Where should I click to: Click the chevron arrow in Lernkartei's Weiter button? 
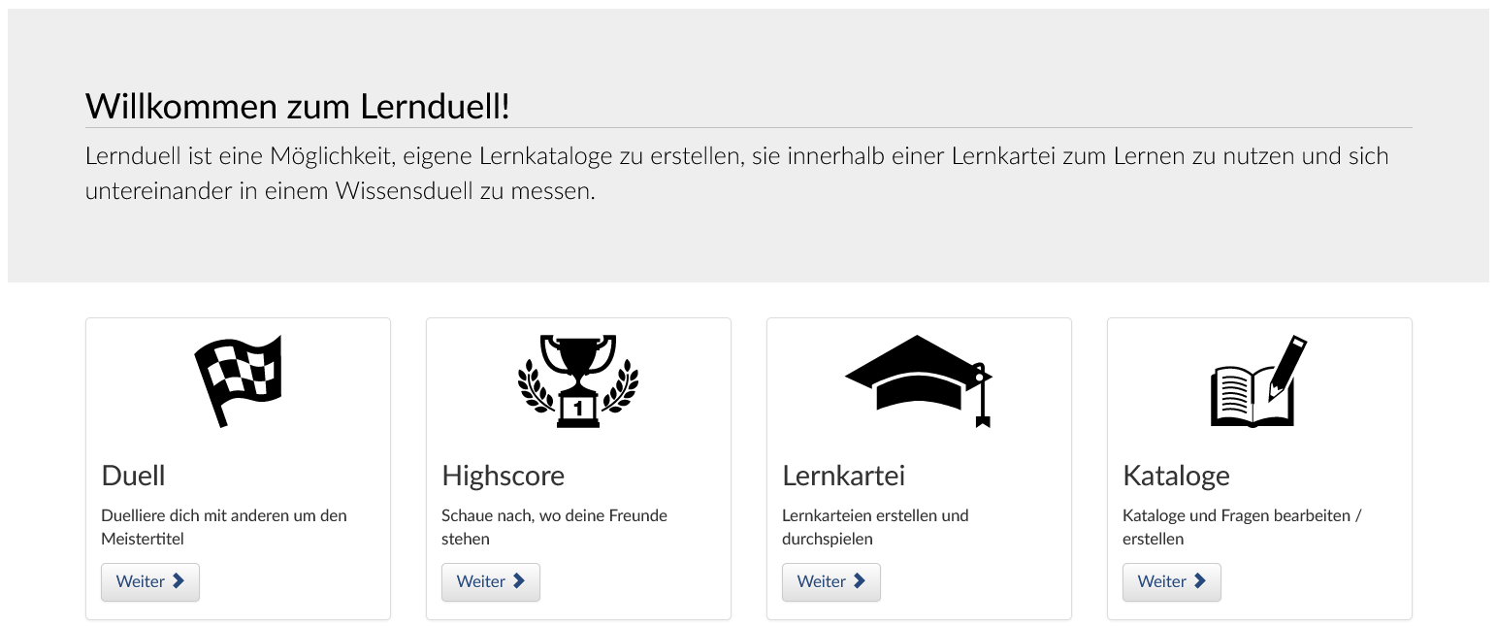pos(860,581)
